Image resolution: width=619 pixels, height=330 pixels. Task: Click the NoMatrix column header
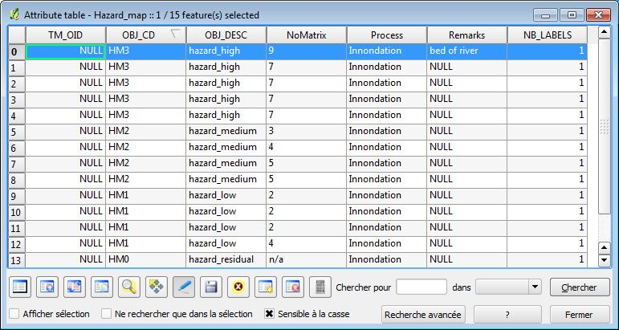pos(307,35)
